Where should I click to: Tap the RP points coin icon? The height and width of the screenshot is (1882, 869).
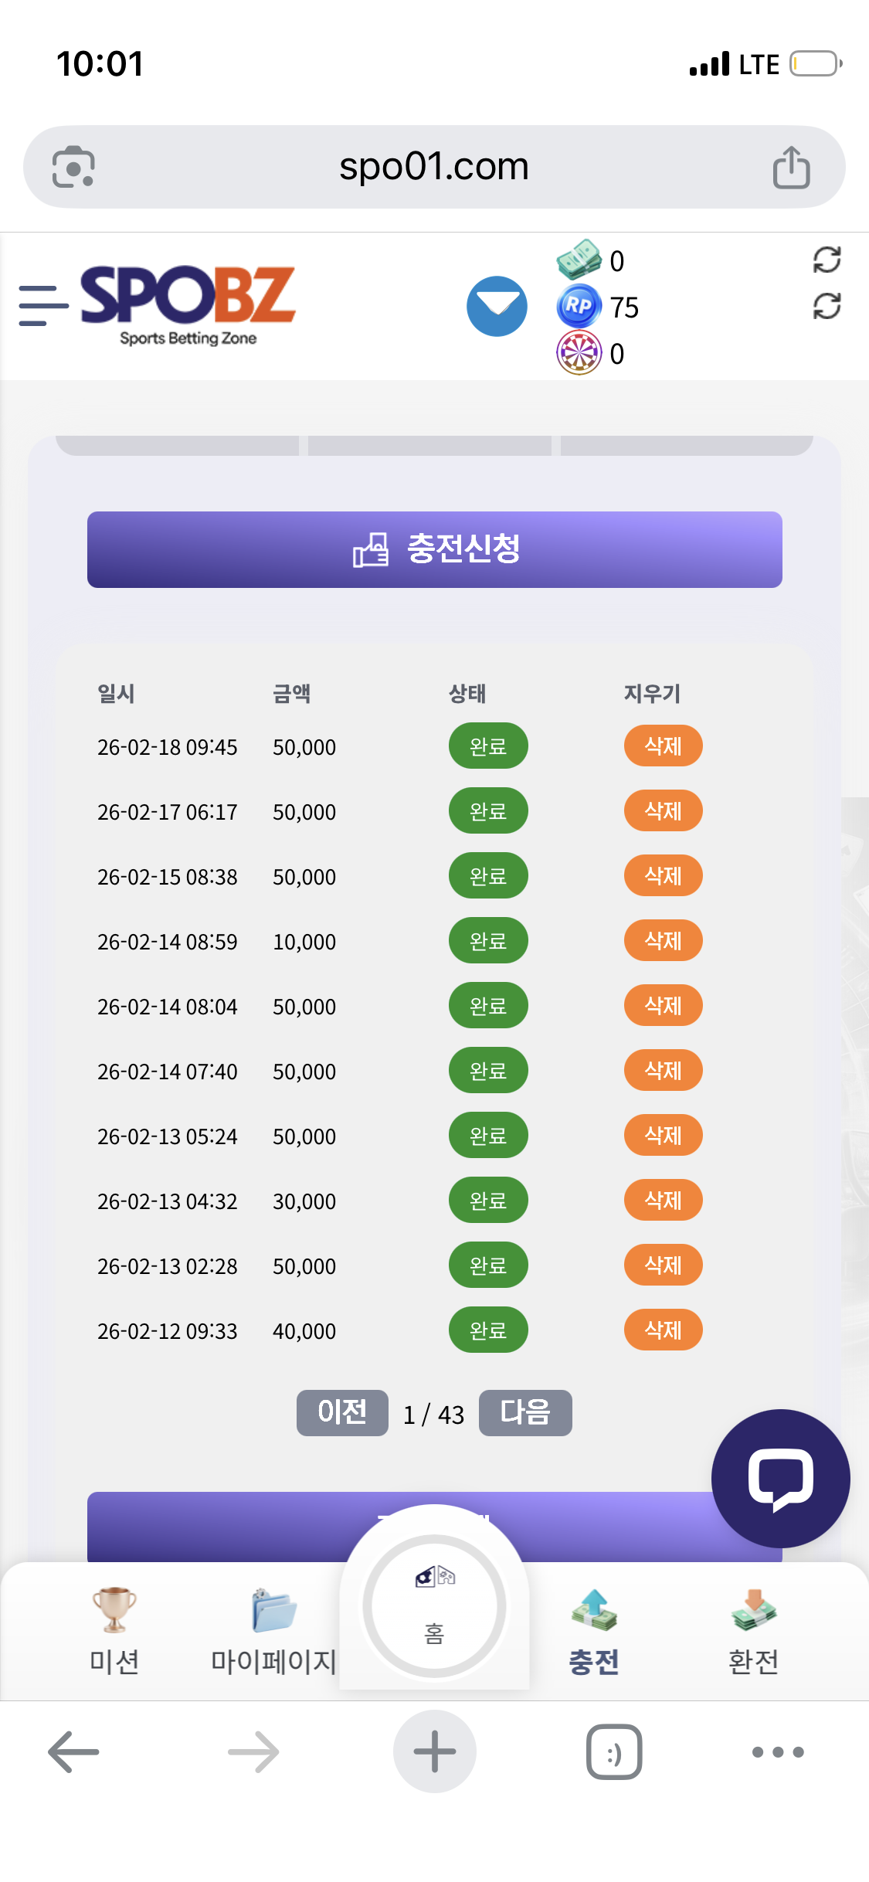(x=579, y=306)
